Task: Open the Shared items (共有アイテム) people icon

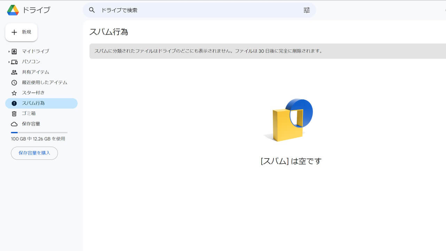Action: [14, 72]
